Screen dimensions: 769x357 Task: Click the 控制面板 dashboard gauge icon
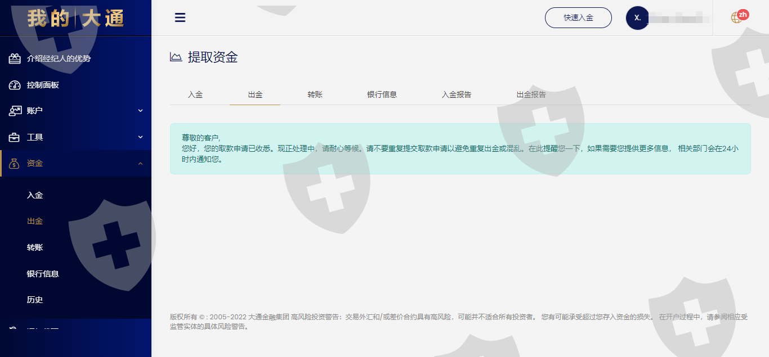pyautogui.click(x=15, y=85)
